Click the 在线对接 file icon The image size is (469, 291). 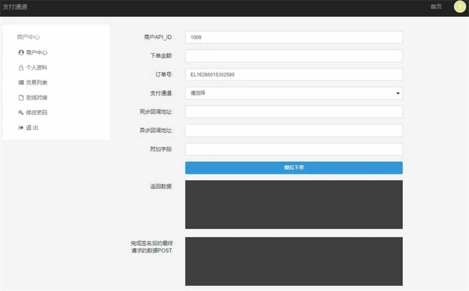point(21,98)
